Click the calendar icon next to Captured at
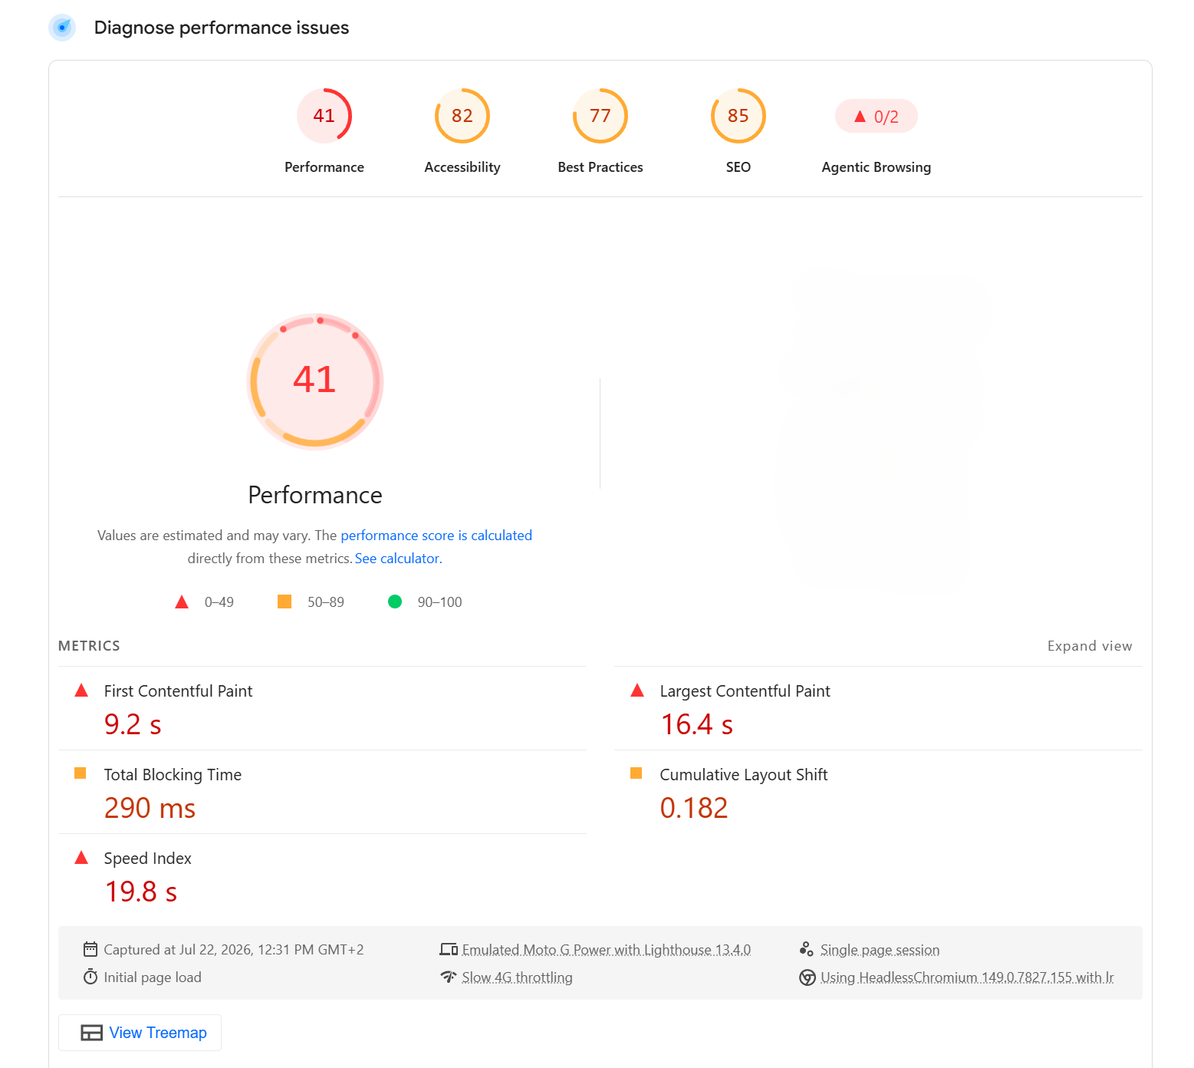Viewport: 1194px width, 1068px height. pos(90,950)
